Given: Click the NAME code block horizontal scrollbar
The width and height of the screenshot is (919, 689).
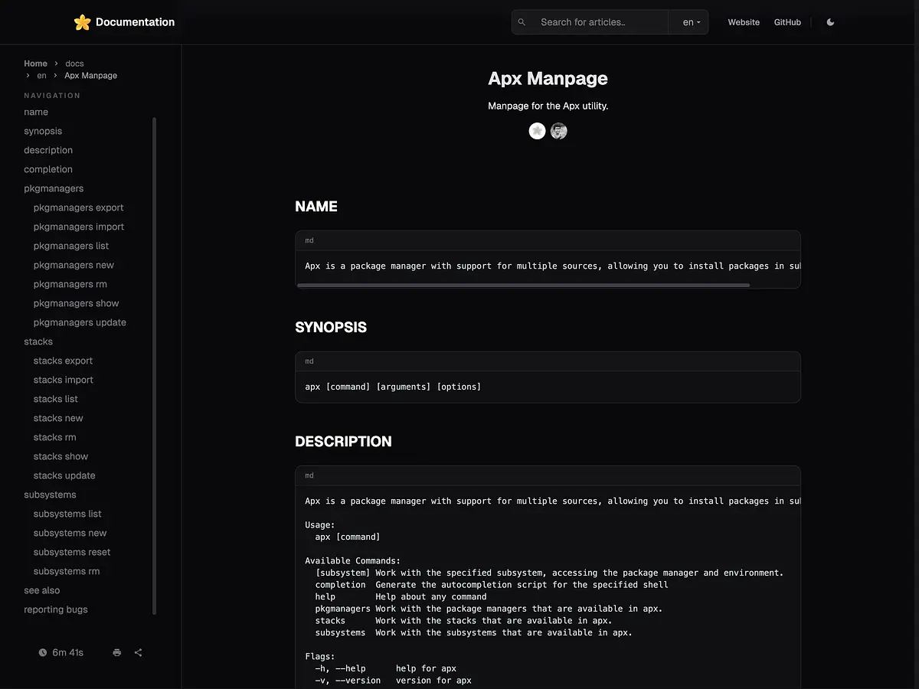Looking at the screenshot, I should [523, 285].
